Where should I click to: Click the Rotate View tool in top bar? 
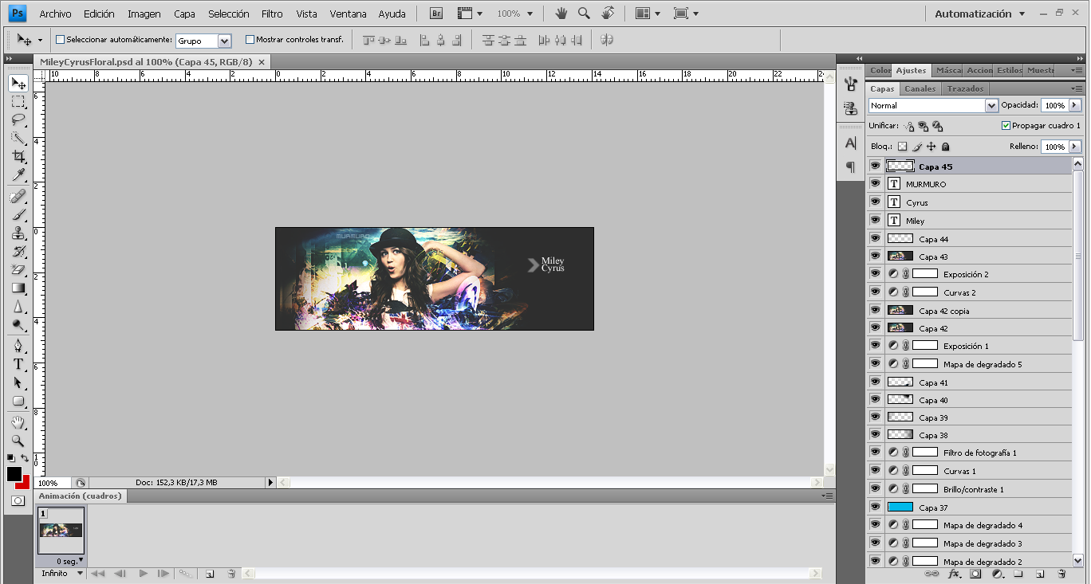click(608, 14)
